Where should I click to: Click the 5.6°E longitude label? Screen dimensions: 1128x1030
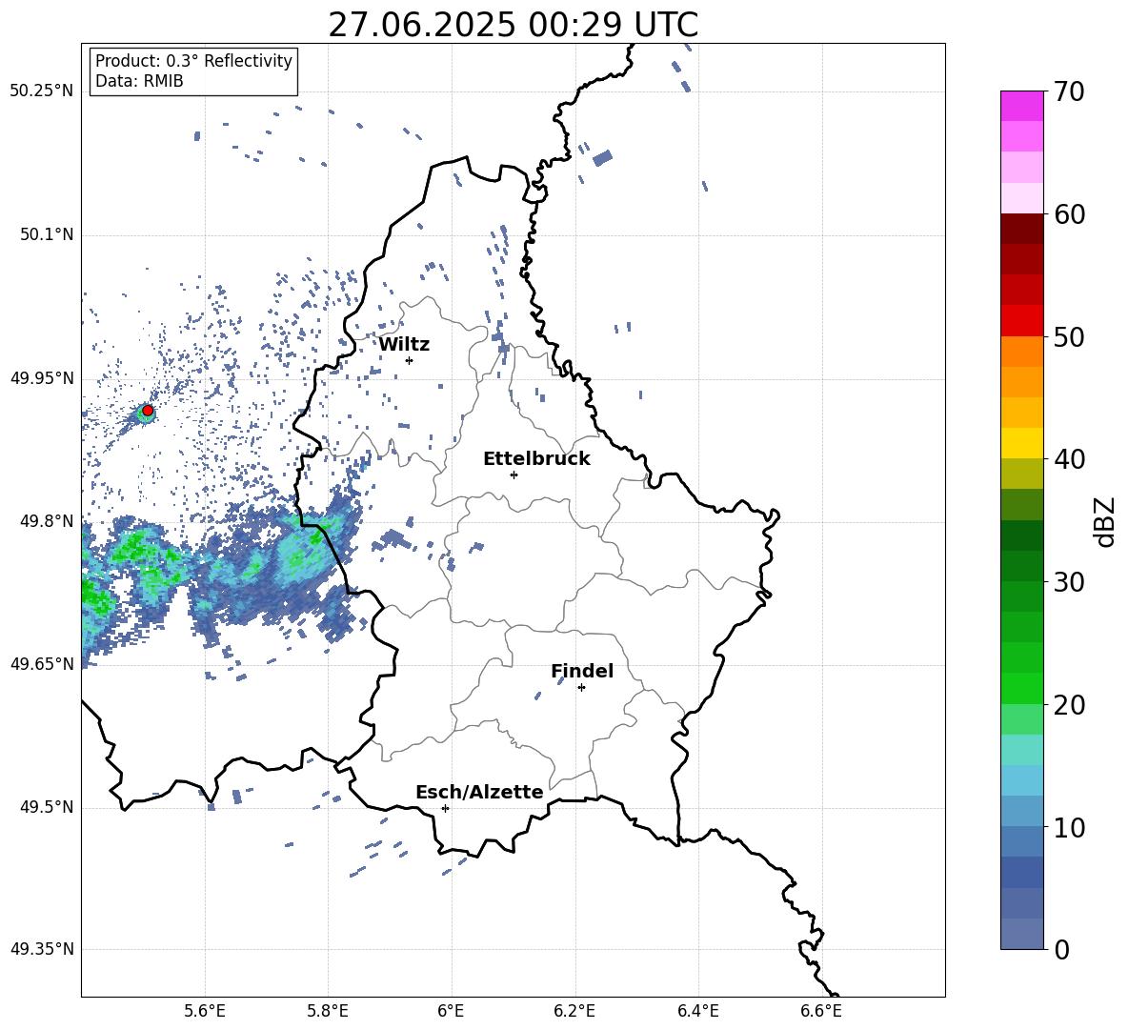[x=205, y=1011]
